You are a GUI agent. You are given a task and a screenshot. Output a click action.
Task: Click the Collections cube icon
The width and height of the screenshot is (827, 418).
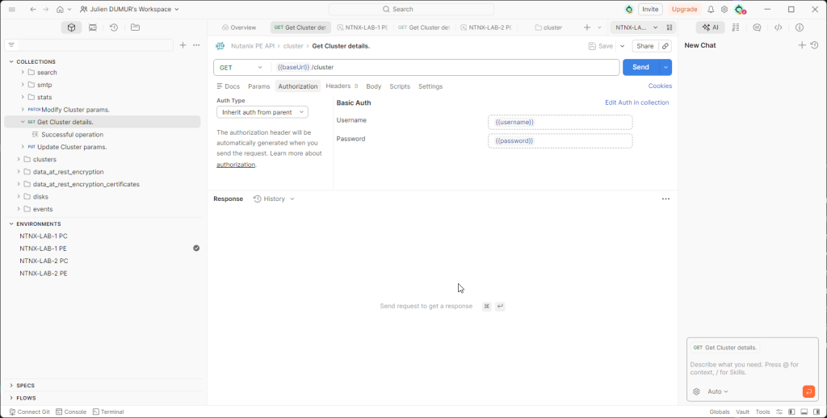[x=72, y=27]
